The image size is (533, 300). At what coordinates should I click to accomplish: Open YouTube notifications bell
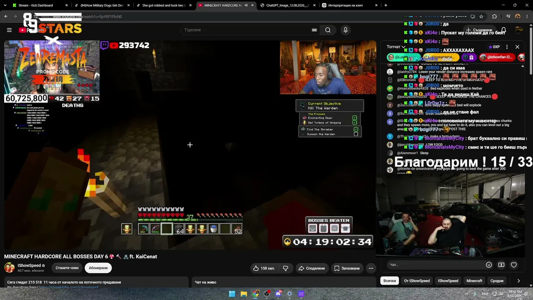point(503,30)
